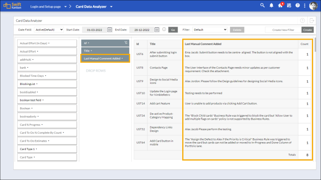Viewport: 321px width, 180px height.
Task: Click the Go button
Action: click(x=173, y=30)
